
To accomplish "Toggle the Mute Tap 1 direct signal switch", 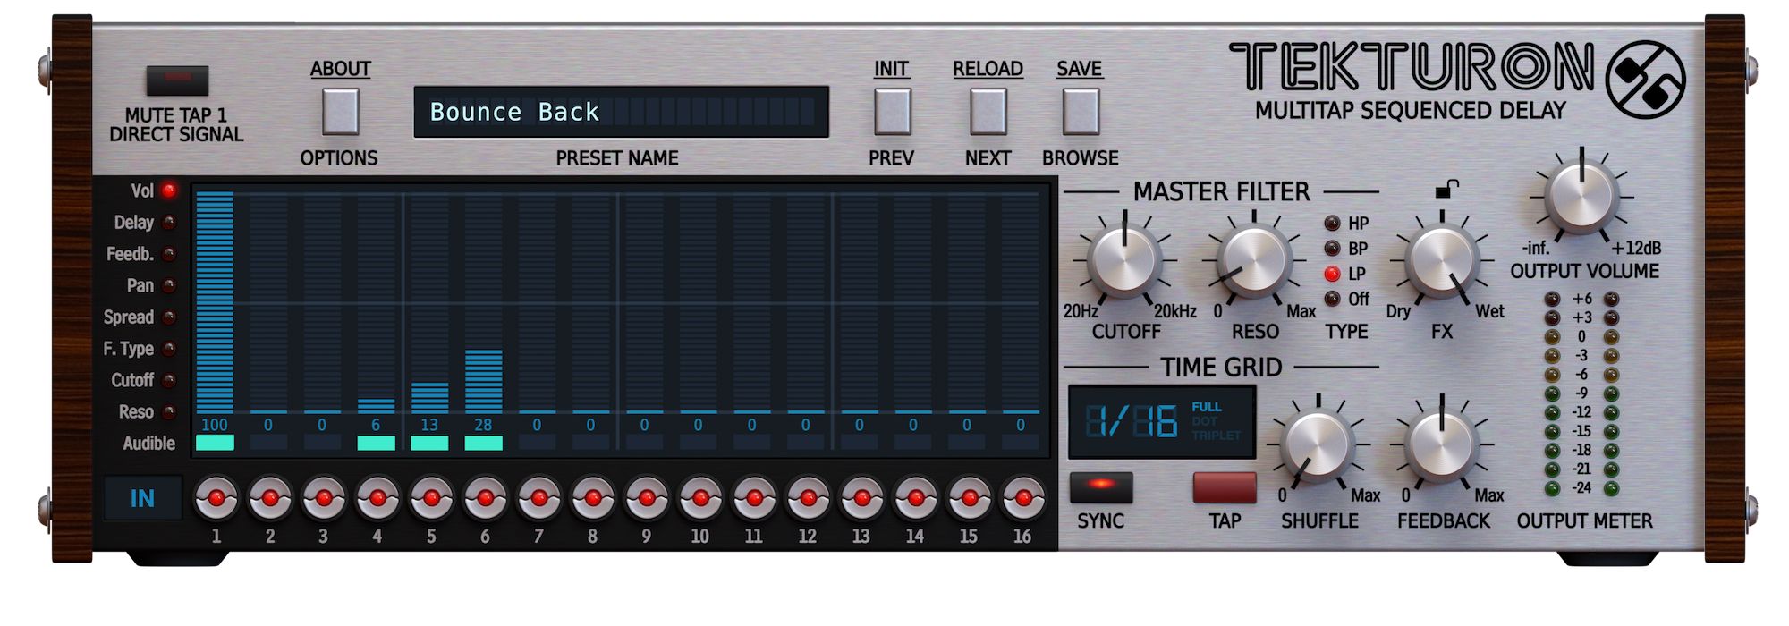I will click(177, 80).
